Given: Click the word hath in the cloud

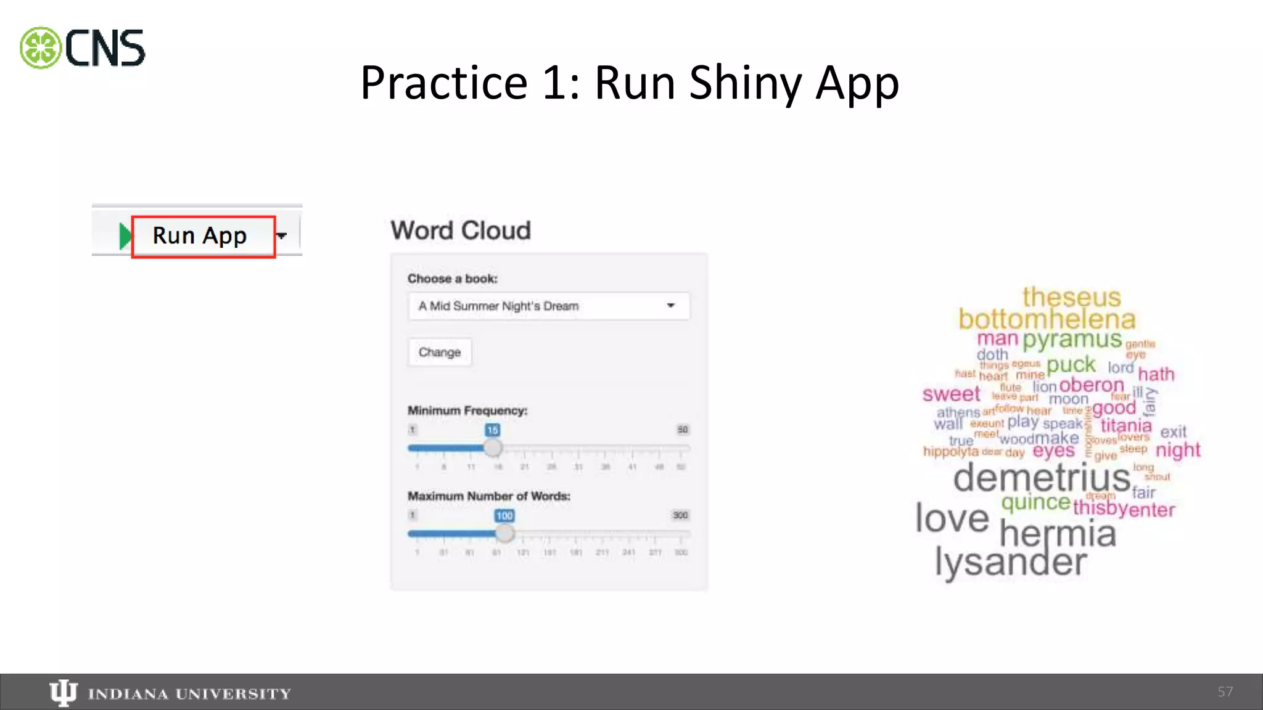Looking at the screenshot, I should pos(1156,374).
